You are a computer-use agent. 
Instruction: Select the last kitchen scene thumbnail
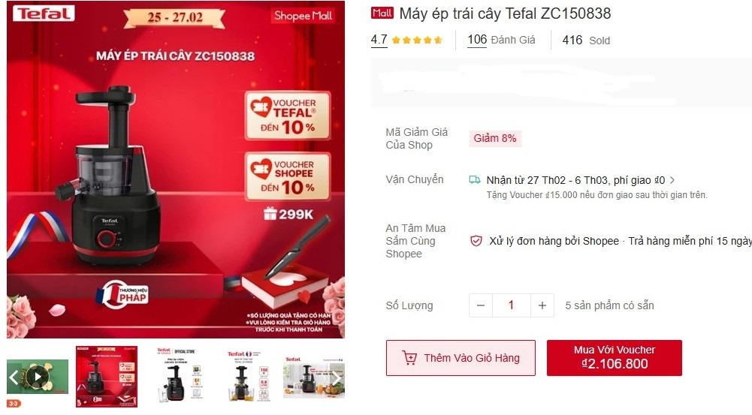pos(314,377)
